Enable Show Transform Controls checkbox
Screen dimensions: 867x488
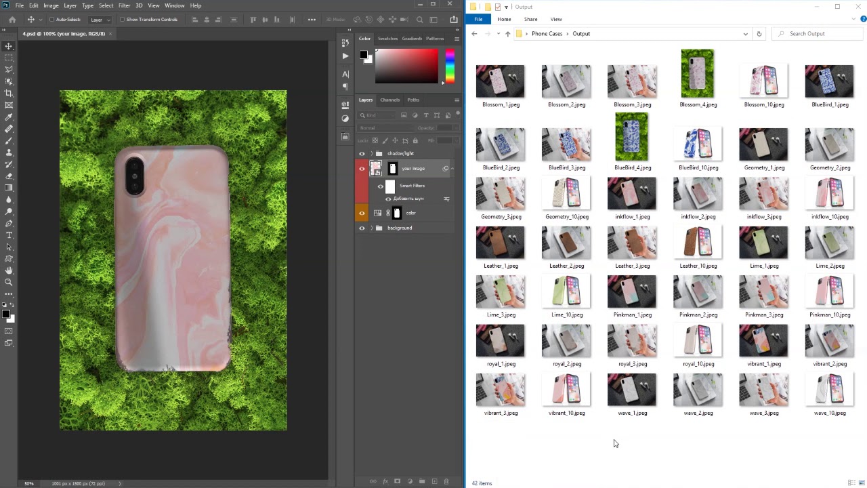(x=122, y=20)
